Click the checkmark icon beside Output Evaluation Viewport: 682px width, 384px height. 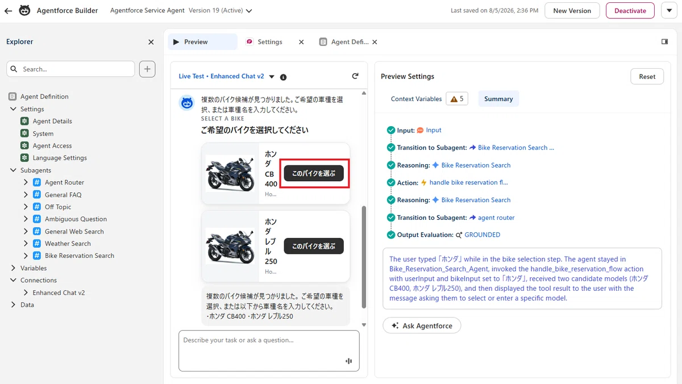pos(390,235)
